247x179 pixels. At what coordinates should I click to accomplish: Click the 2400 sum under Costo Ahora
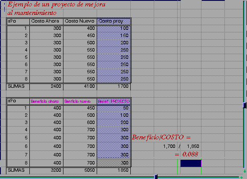[46, 87]
